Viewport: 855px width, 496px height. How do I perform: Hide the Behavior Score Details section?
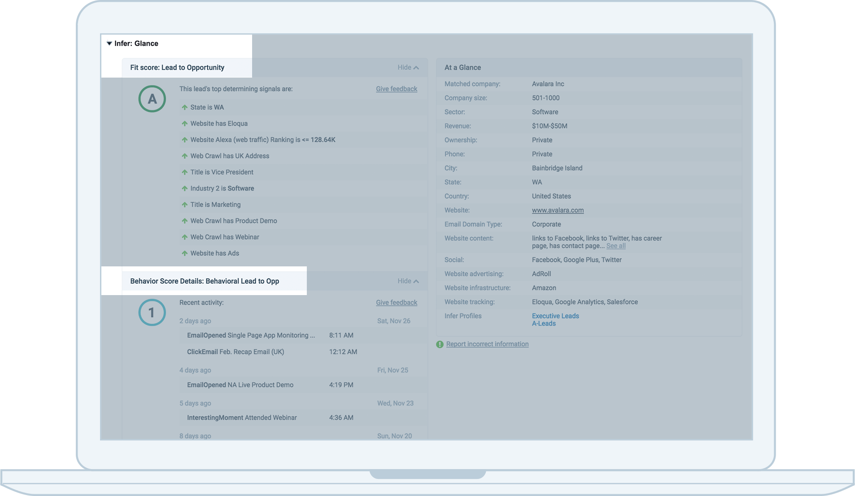pos(408,281)
